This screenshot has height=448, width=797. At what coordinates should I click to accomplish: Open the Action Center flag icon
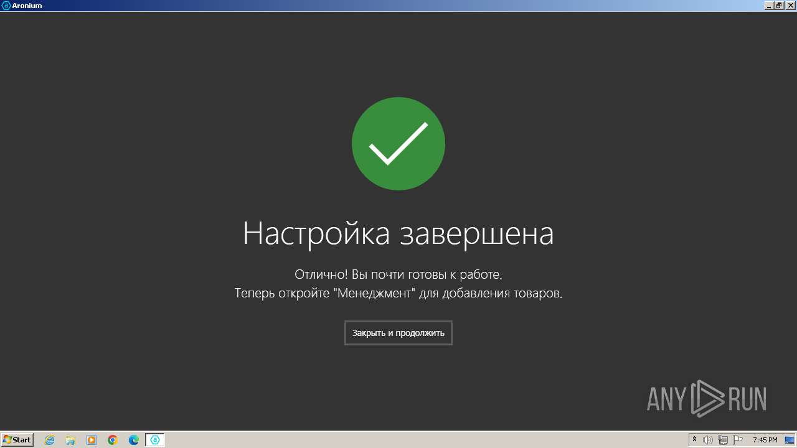pyautogui.click(x=738, y=440)
